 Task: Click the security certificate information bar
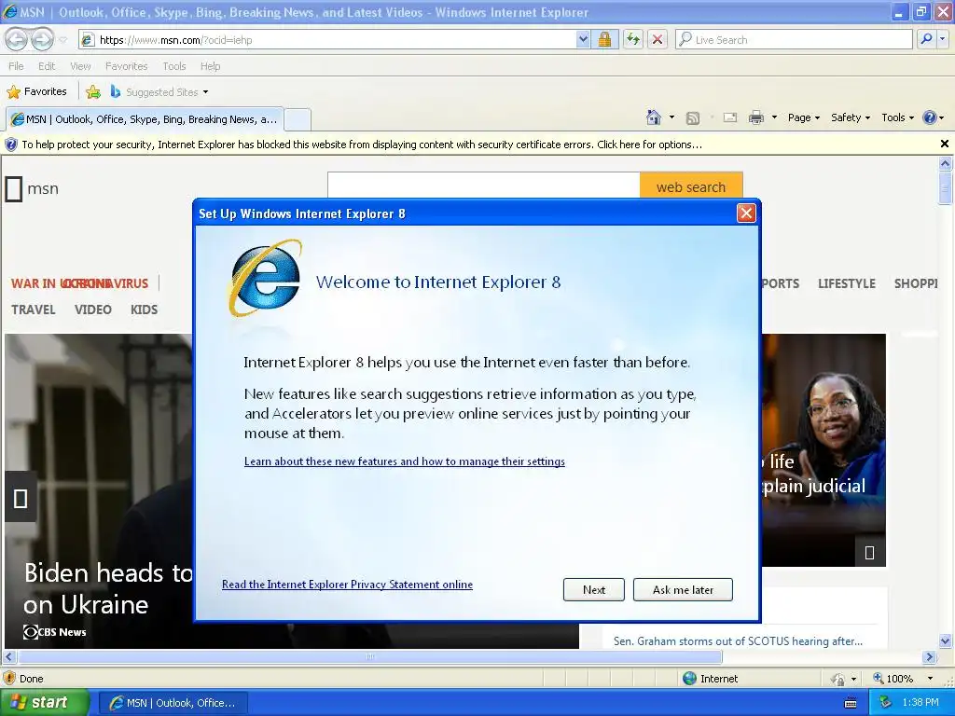pos(469,145)
